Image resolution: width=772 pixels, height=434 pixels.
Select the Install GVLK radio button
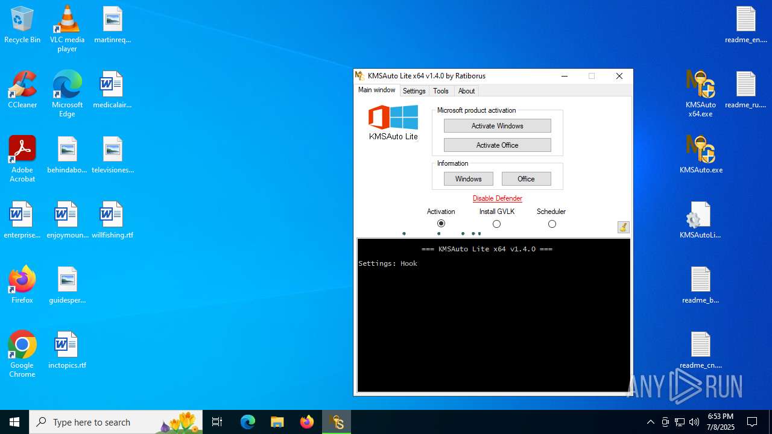pyautogui.click(x=496, y=224)
